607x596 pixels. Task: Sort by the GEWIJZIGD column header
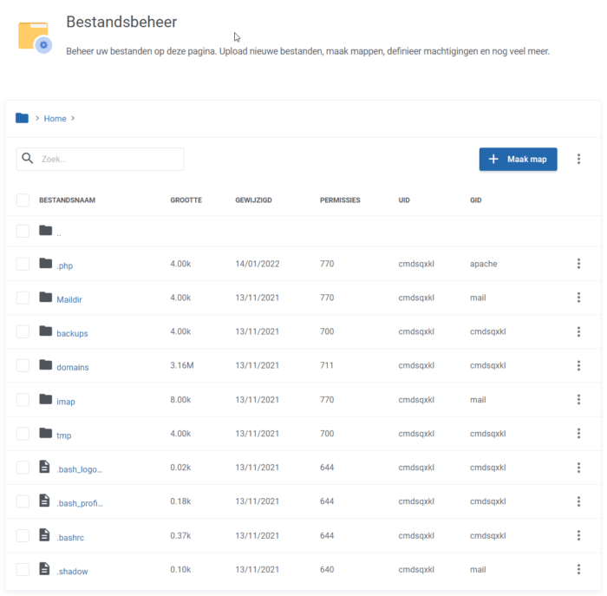(253, 200)
